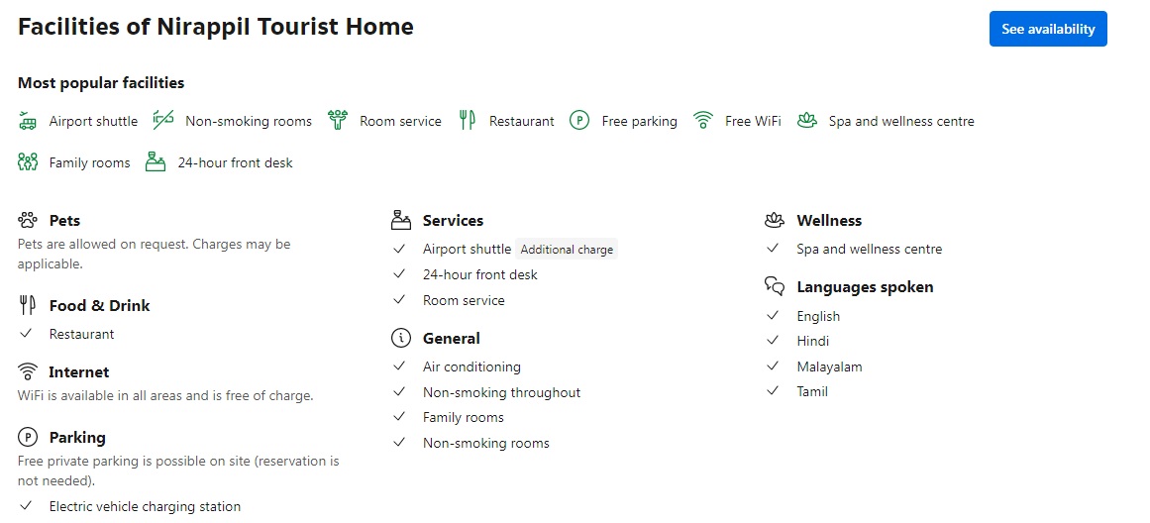Screen dimensions: 1150x523
Task: Click the Pets paw icon
Action: pos(28,220)
